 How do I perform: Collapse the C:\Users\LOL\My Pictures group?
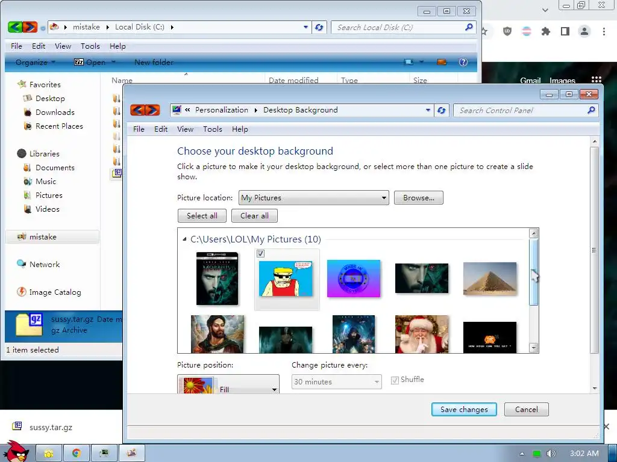point(184,239)
